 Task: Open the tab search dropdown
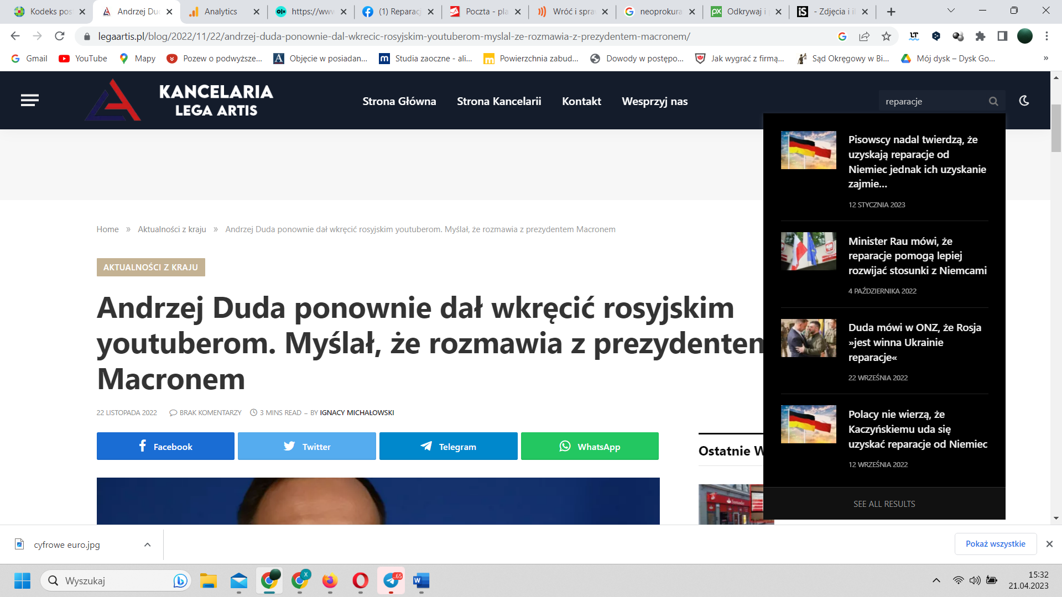coord(951,11)
